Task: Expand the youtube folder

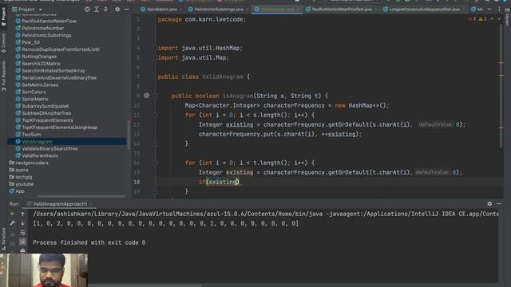Action: (25, 184)
